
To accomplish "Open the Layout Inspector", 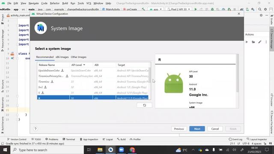I will coord(257,139).
